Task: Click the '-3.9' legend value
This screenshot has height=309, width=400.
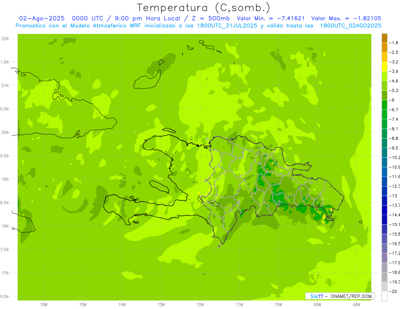Action: pyautogui.click(x=393, y=71)
